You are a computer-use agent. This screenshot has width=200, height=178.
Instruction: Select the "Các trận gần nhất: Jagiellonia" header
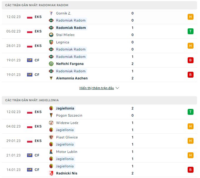(x=32, y=100)
